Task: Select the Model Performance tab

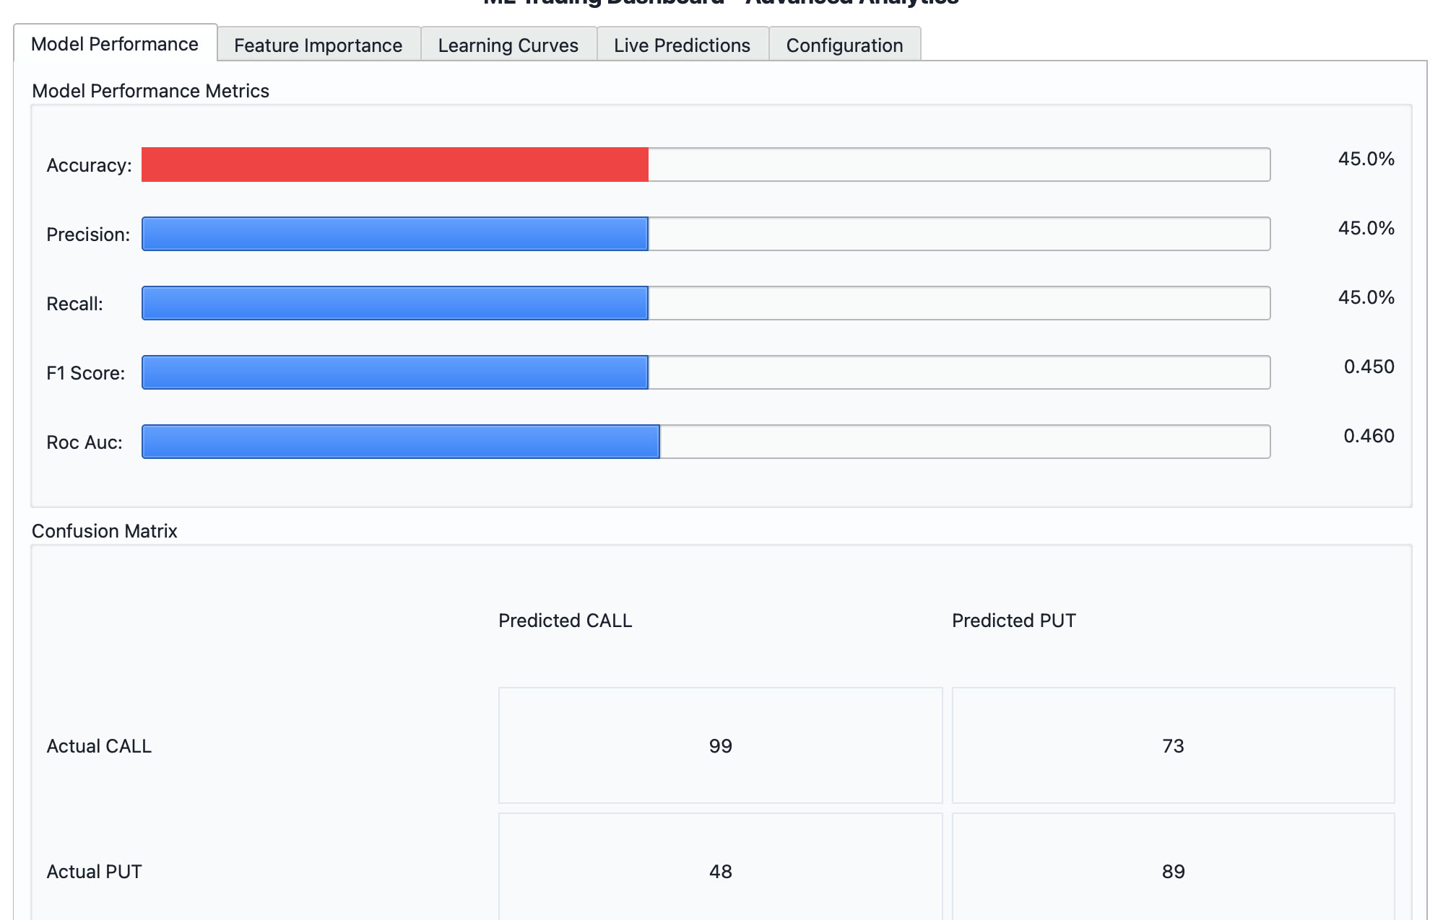Action: click(x=115, y=43)
